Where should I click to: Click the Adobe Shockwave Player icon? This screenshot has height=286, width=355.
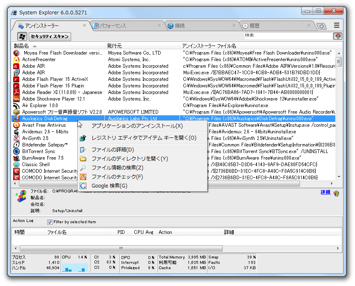click(16, 99)
